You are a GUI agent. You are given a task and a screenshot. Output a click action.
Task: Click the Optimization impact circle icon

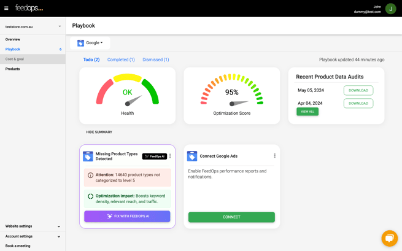click(90, 196)
